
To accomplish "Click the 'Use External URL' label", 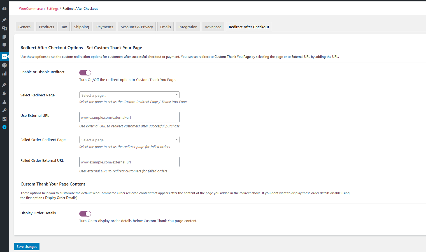I will pyautogui.click(x=35, y=116).
